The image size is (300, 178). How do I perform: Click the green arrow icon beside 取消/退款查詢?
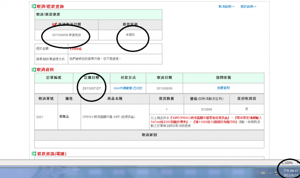tap(34, 6)
